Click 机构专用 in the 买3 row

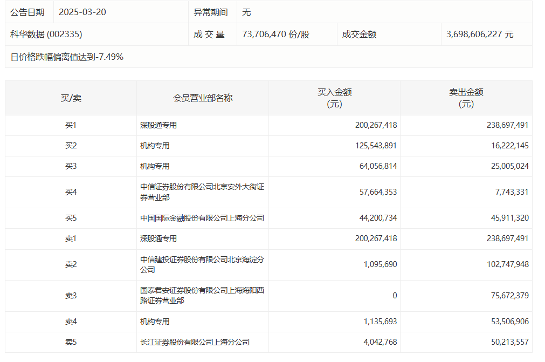[155, 166]
